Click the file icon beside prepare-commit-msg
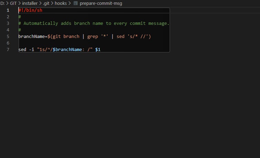The height and width of the screenshot is (158, 260). [x=76, y=3]
